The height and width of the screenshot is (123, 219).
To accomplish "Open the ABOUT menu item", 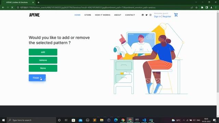I will [x=118, y=15].
